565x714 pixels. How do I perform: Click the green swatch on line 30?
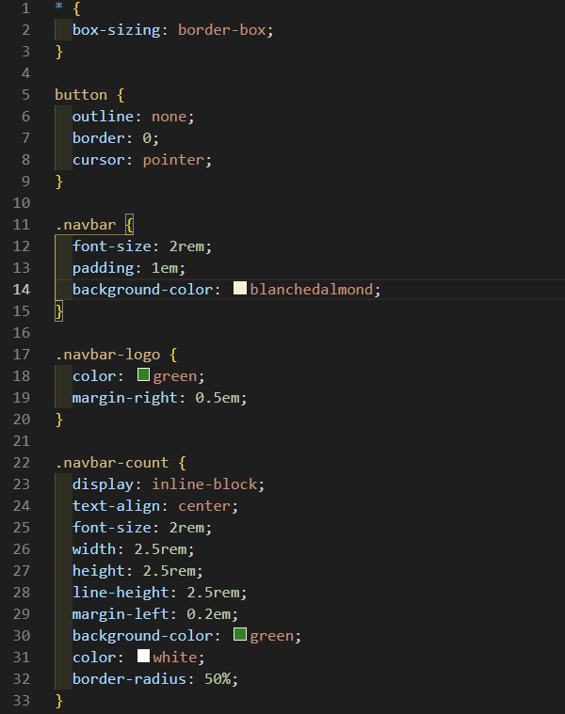point(240,634)
